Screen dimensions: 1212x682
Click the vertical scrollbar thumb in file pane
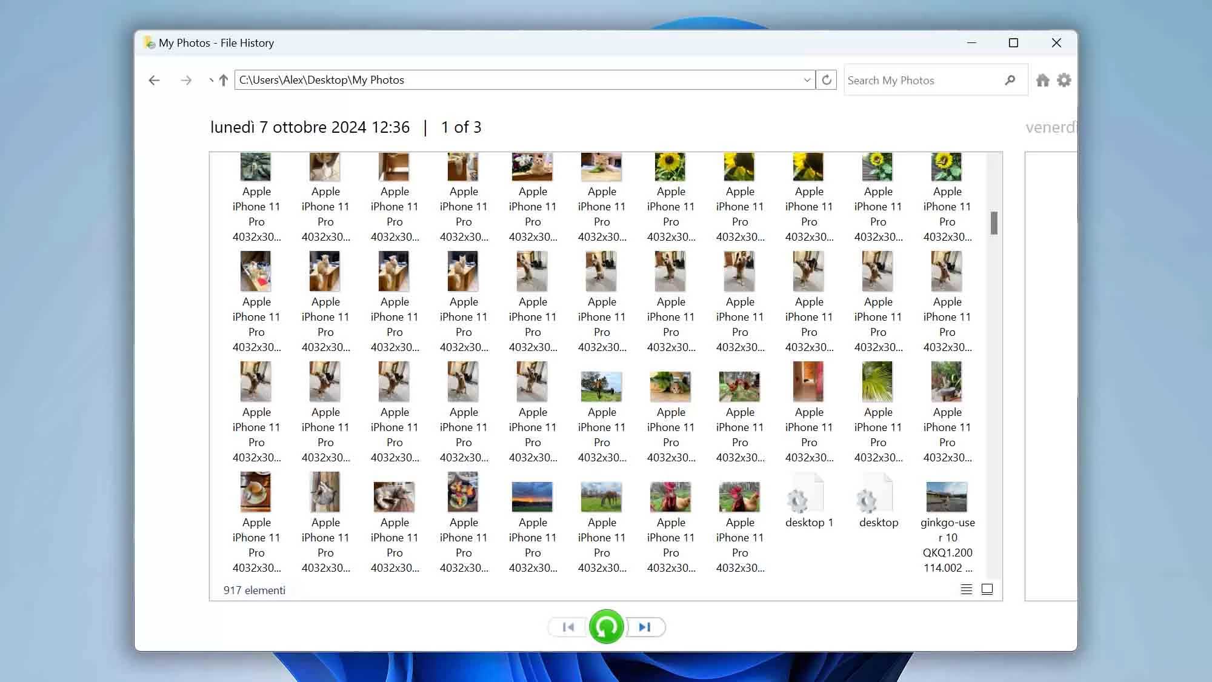(x=994, y=222)
